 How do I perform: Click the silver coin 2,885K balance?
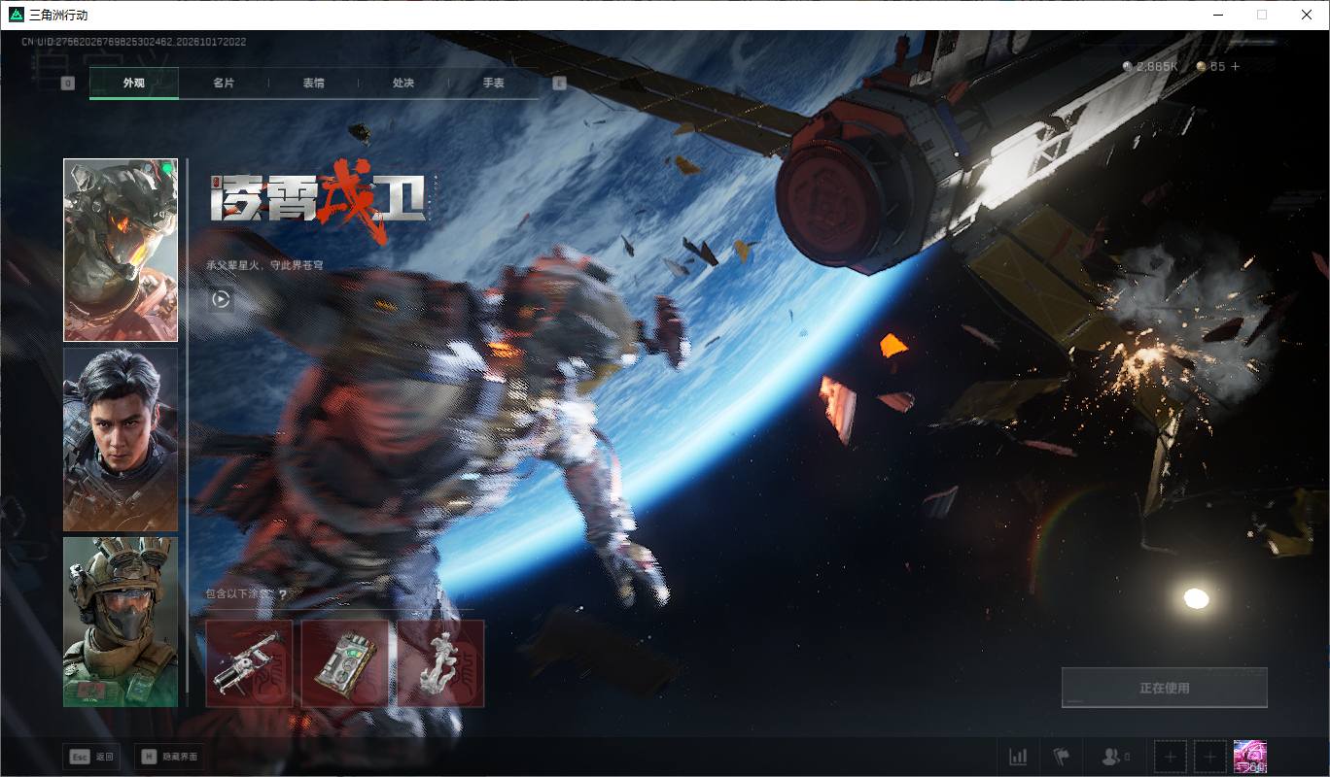click(1150, 67)
